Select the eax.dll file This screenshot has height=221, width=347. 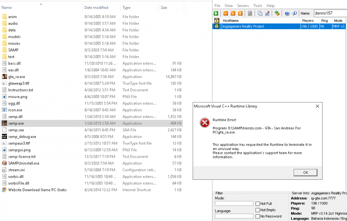point(92,70)
